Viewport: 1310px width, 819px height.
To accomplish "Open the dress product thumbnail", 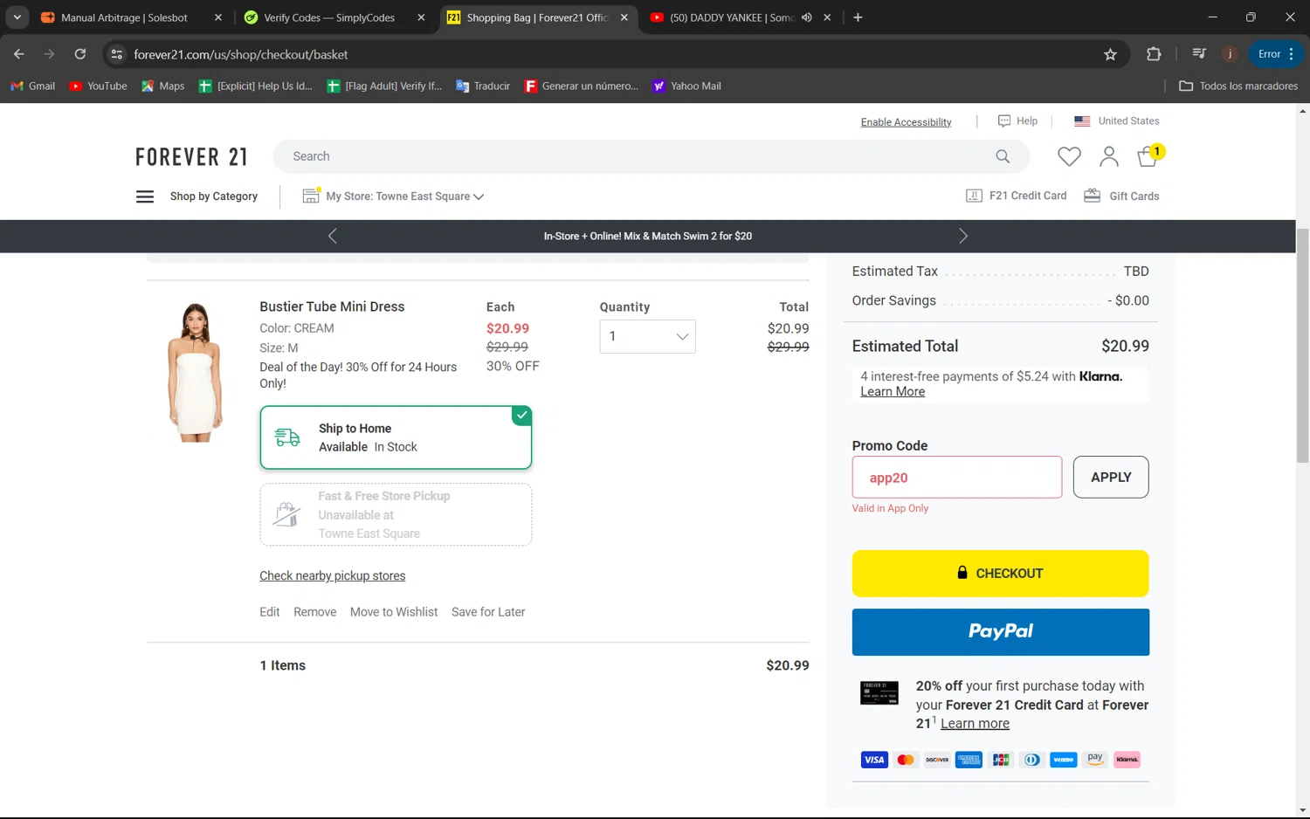I will click(195, 372).
